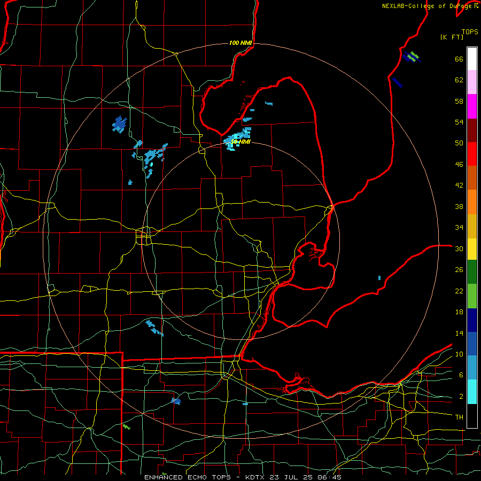Click the dark blue echo blob in the northwest

[x=119, y=125]
